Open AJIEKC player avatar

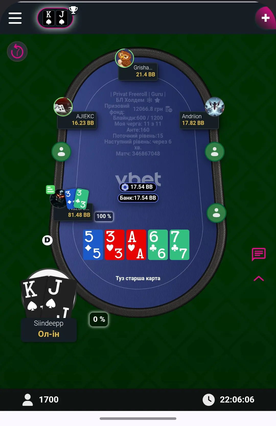[63, 107]
